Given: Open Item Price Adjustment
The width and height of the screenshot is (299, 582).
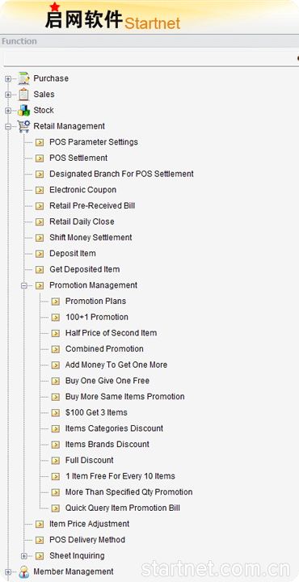Looking at the screenshot, I should tap(90, 524).
